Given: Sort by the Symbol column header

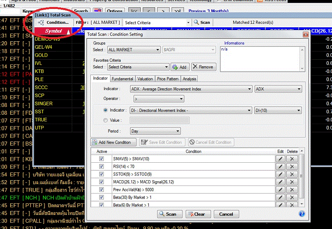Looking at the screenshot, I should pyautogui.click(x=53, y=31).
